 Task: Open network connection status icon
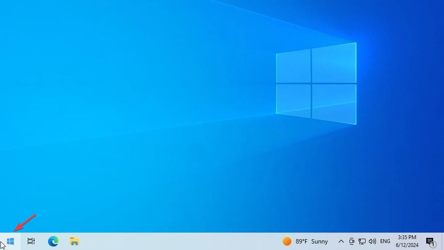(362, 241)
